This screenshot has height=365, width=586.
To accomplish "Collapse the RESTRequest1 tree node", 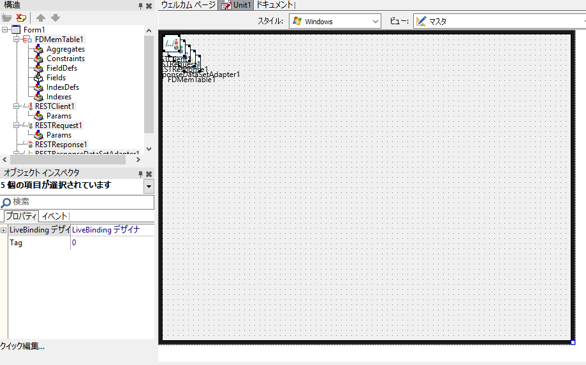I will [x=16, y=125].
